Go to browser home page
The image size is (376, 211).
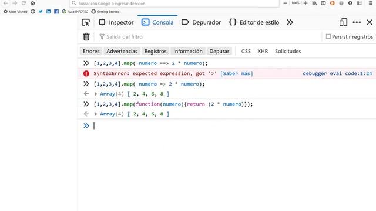coord(33,3)
